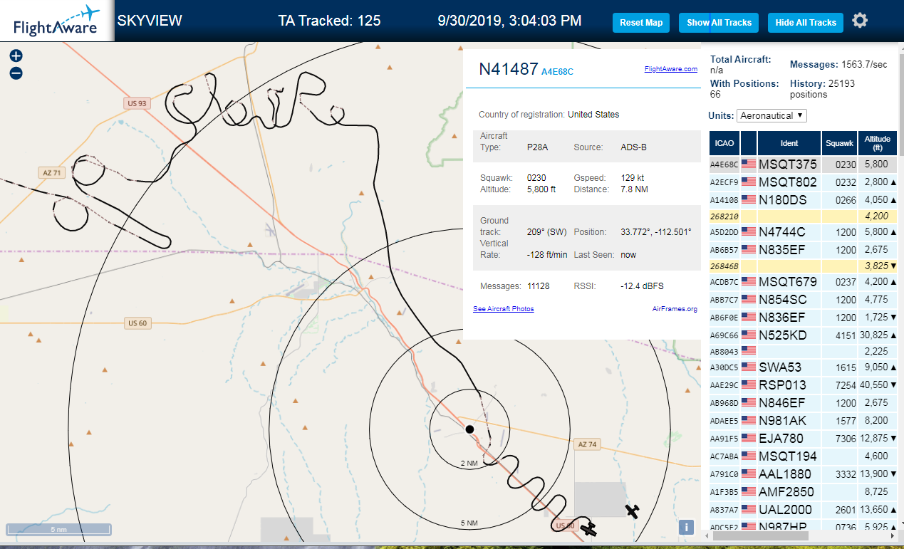Select the EJA780 aircraft row
Screen dimensions: 904x549
point(803,439)
